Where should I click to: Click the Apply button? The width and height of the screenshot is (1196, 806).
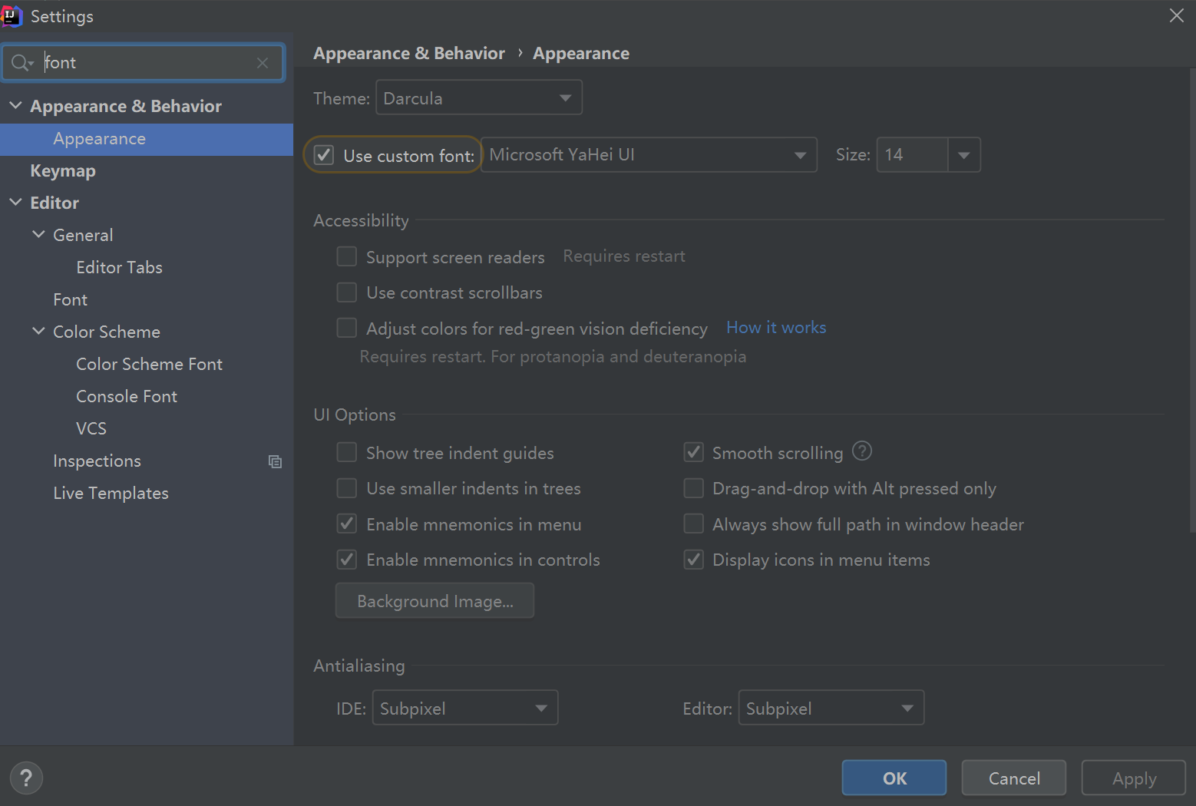click(x=1134, y=778)
